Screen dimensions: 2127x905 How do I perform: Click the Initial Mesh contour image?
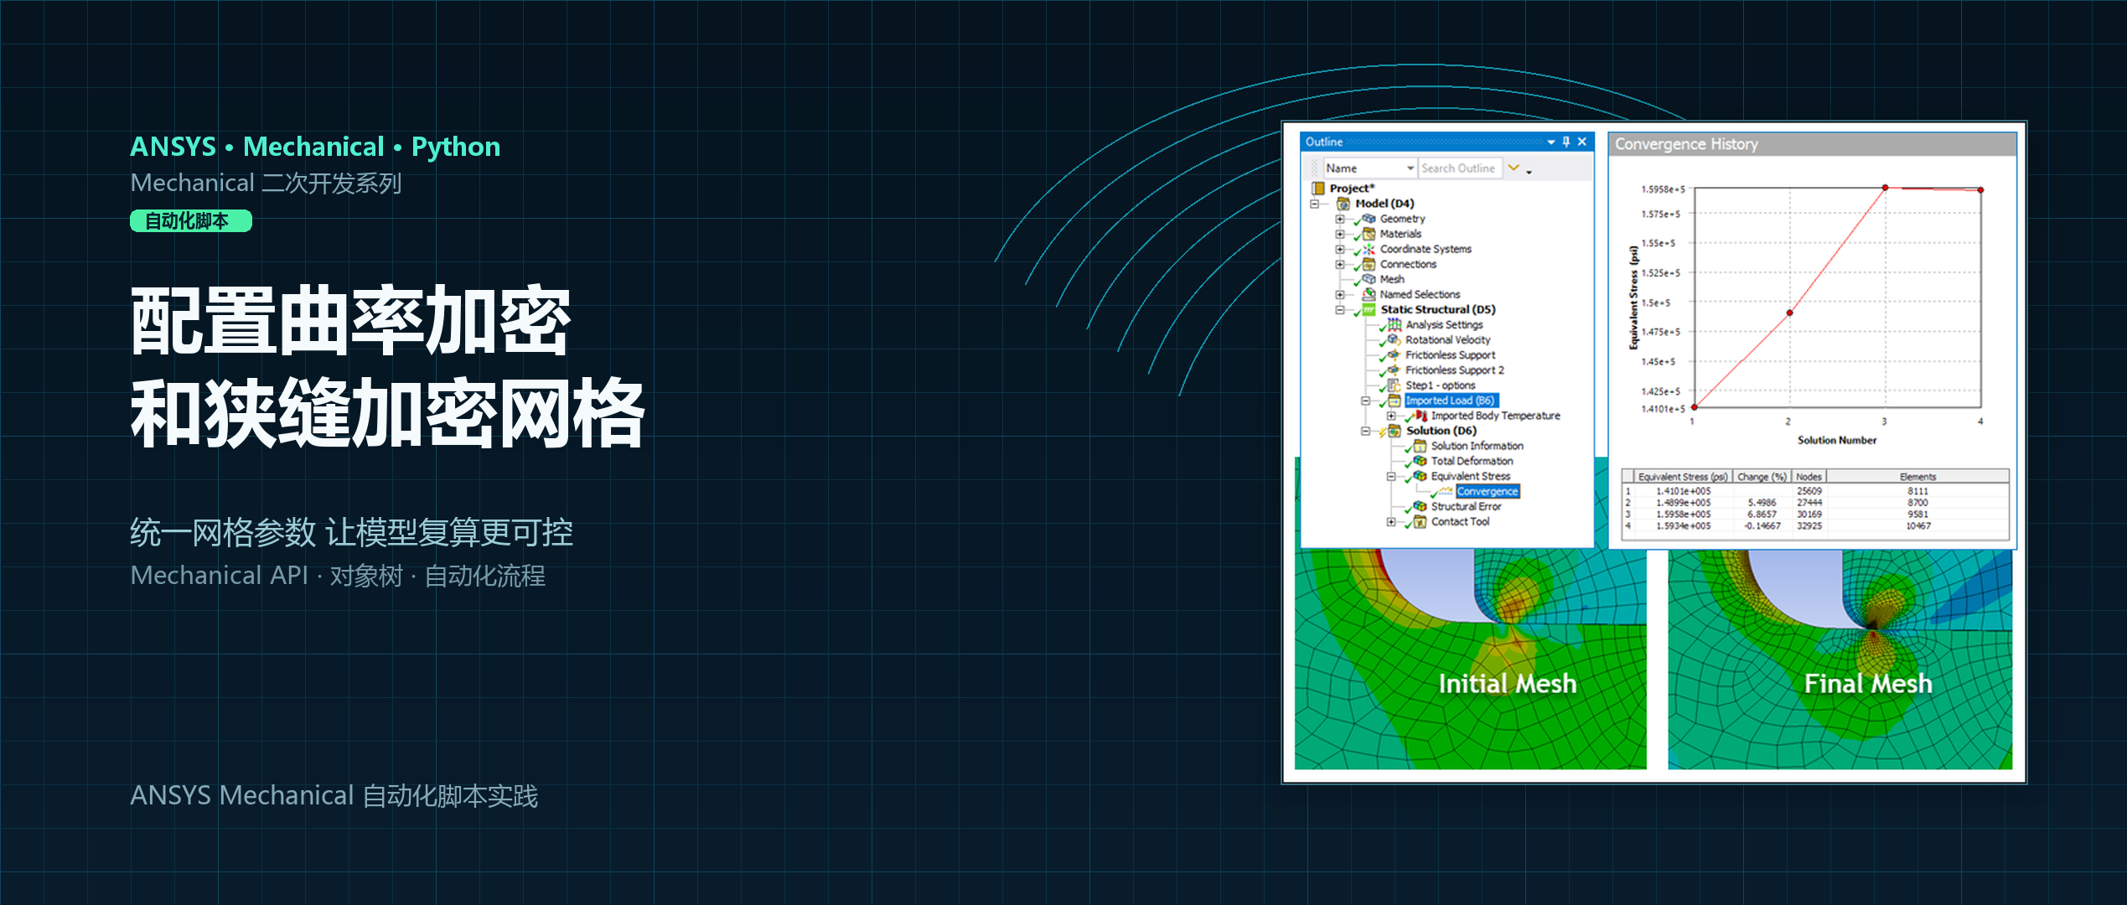coord(1470,659)
